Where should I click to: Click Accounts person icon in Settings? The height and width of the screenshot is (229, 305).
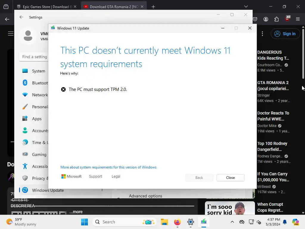click(25, 131)
